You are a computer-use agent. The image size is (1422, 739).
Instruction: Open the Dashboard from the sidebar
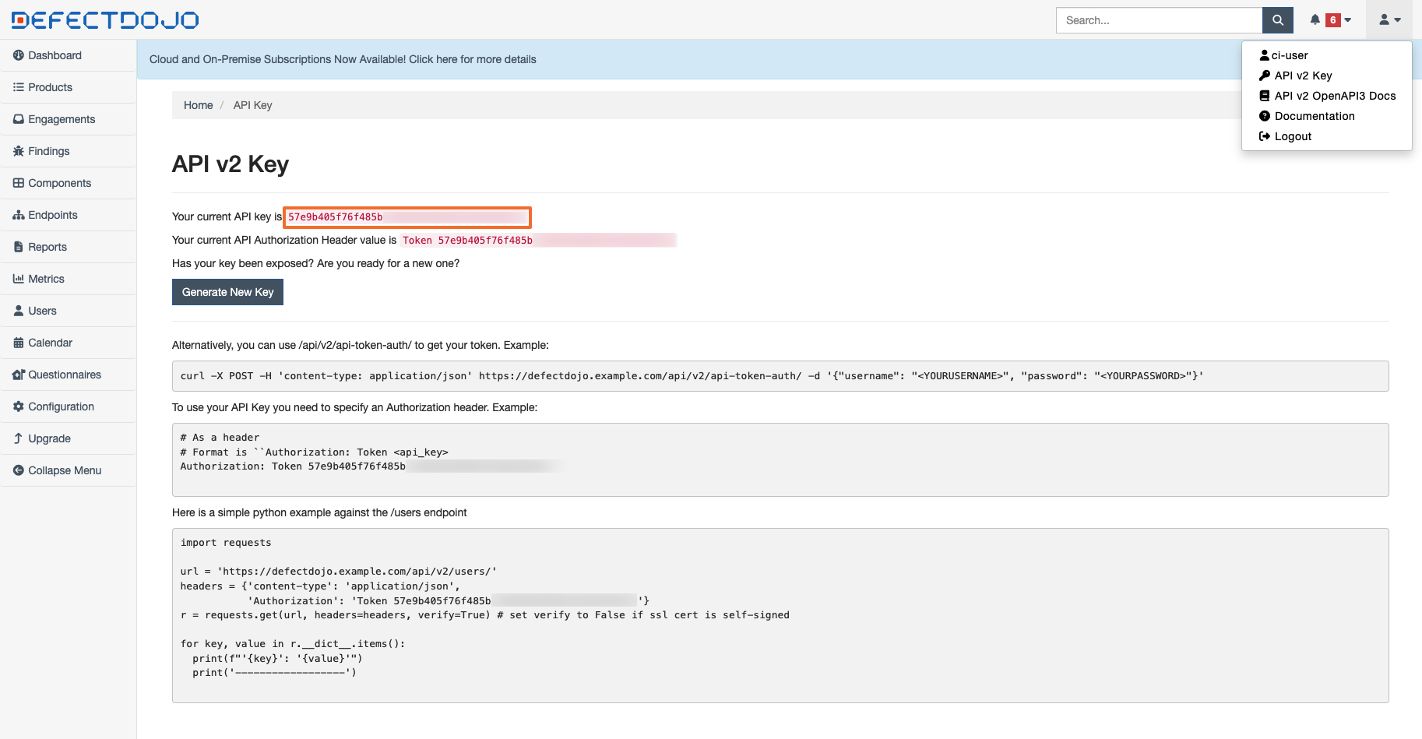[55, 55]
